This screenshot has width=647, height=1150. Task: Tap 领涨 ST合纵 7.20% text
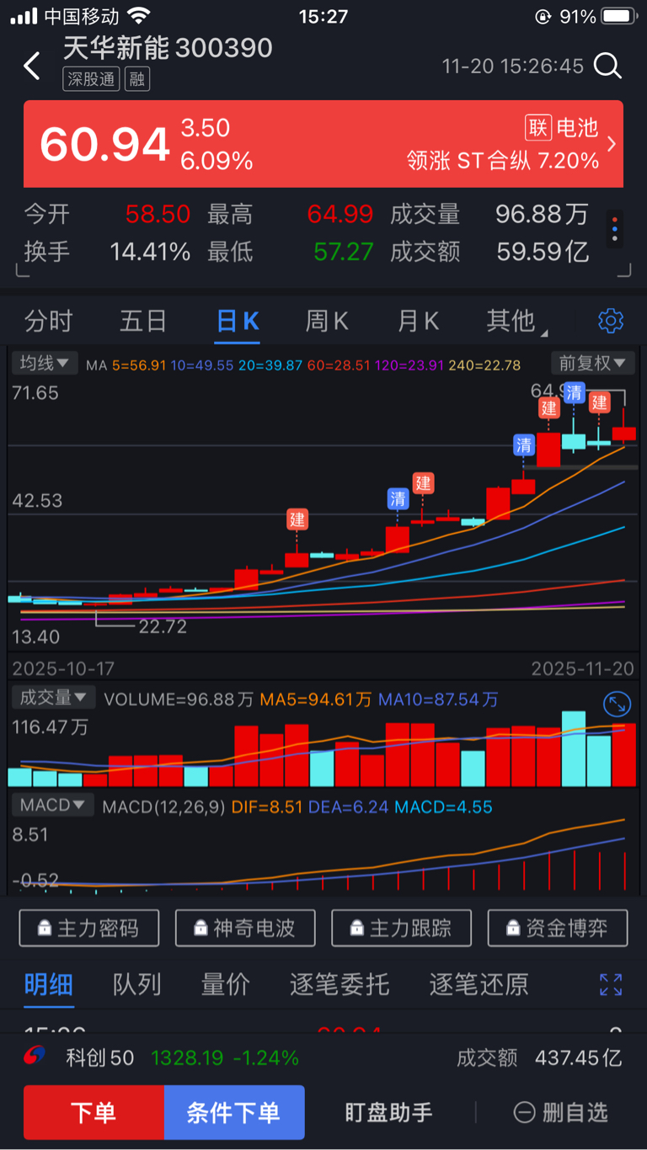pyautogui.click(x=503, y=160)
